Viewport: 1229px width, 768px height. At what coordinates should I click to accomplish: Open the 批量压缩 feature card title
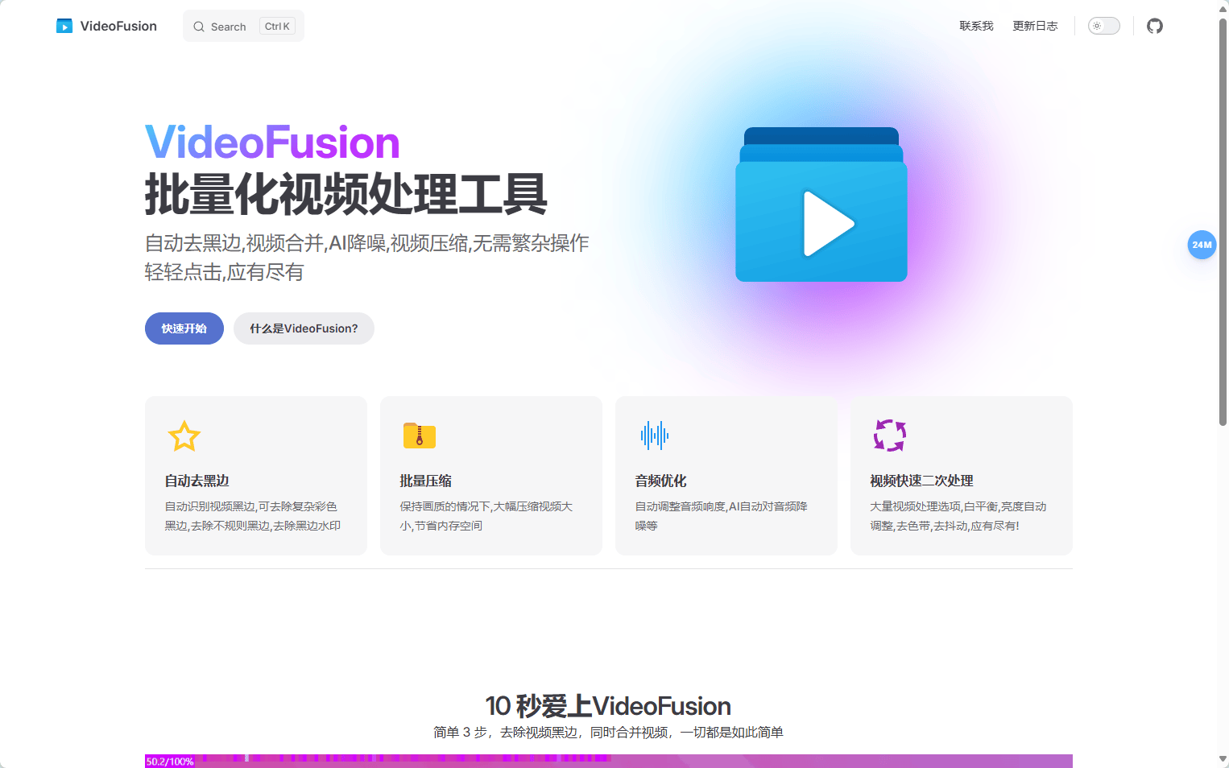(426, 481)
